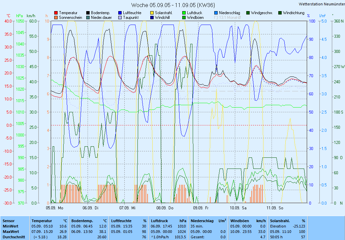
Task: Select the green Luftdruck legend swatch
Action: 184,13
